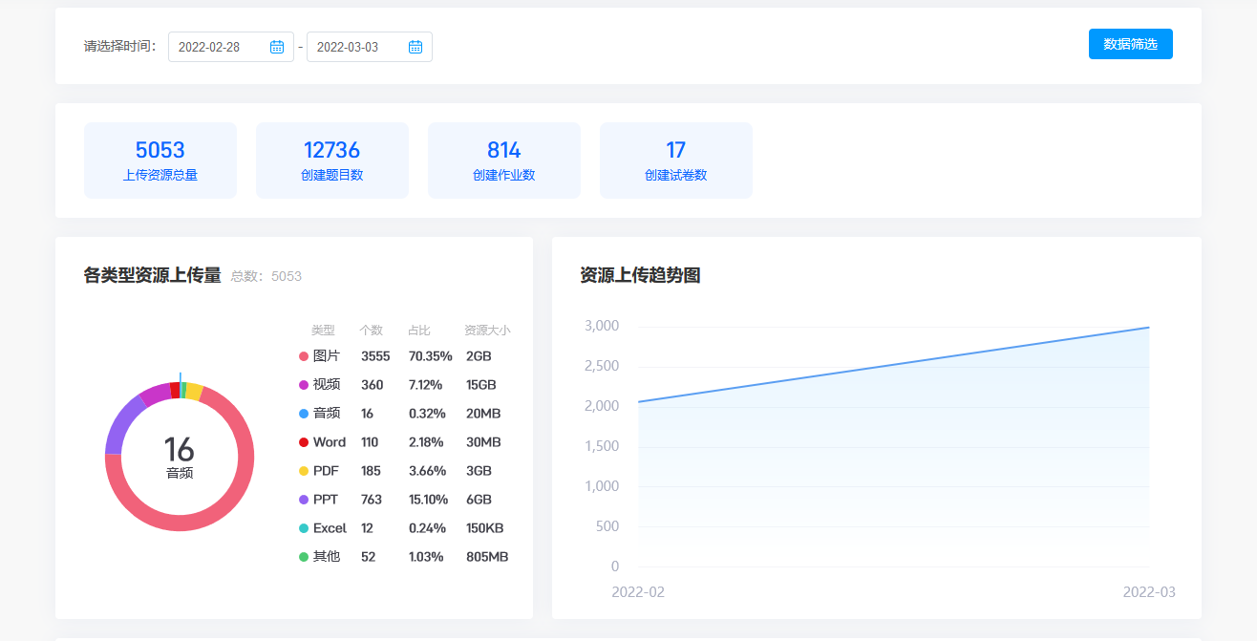Click the end date calendar icon

click(x=415, y=47)
